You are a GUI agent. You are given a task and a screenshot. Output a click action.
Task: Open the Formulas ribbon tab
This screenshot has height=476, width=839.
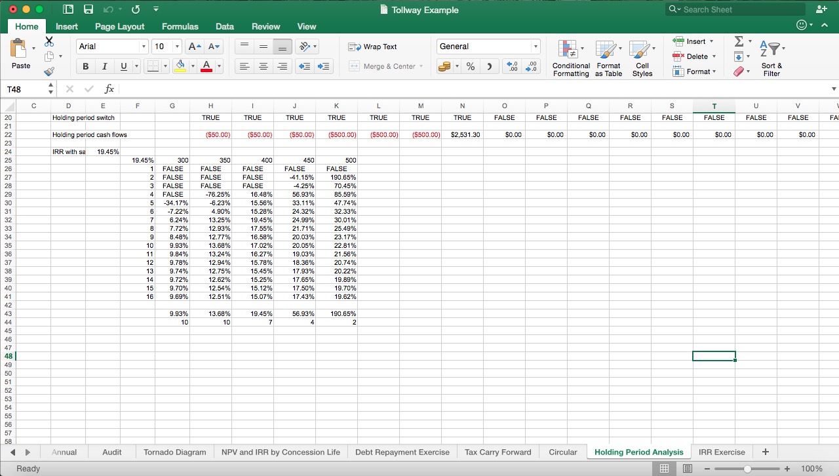(x=180, y=26)
